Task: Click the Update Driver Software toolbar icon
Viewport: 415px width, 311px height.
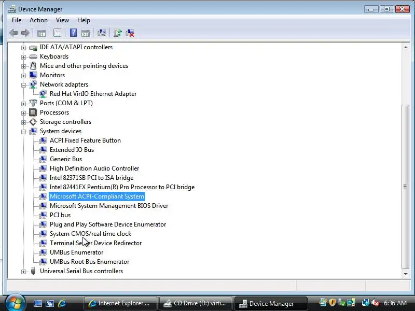Action: point(118,33)
